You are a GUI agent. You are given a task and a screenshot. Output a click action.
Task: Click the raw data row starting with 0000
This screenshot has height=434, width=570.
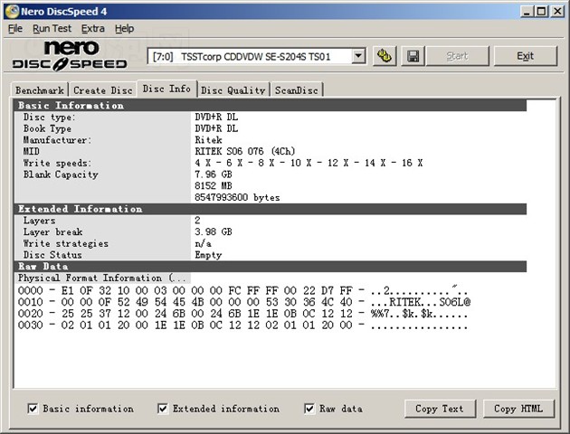tap(242, 290)
